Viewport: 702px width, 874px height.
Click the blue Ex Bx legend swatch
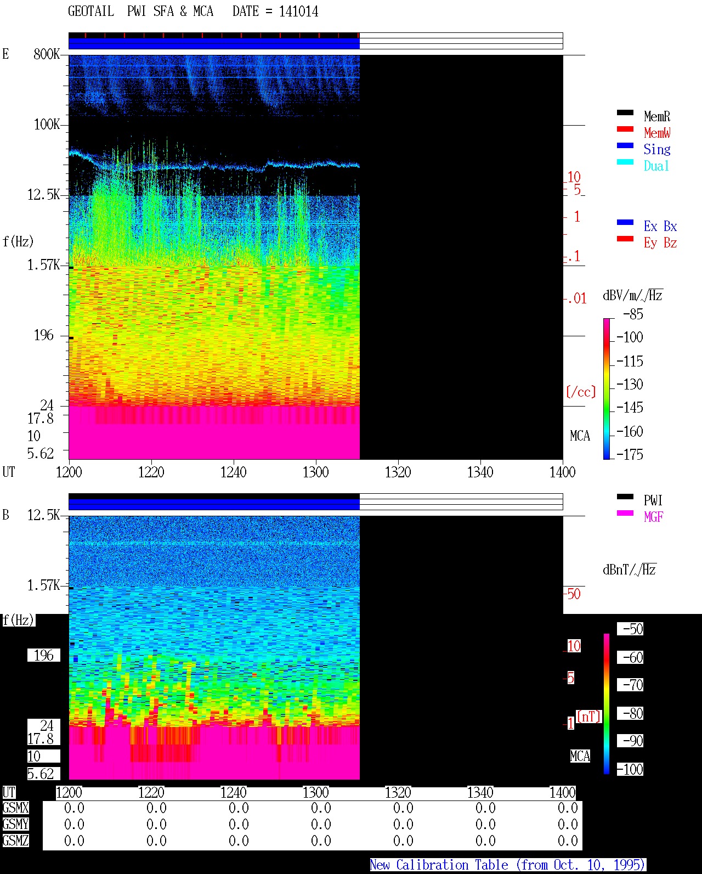[625, 223]
